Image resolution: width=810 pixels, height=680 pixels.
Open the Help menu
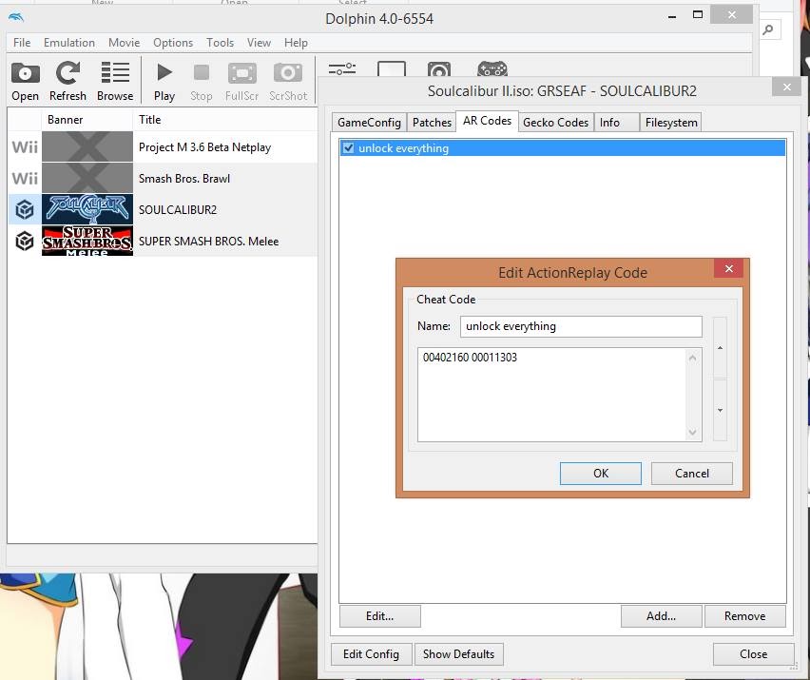tap(296, 43)
